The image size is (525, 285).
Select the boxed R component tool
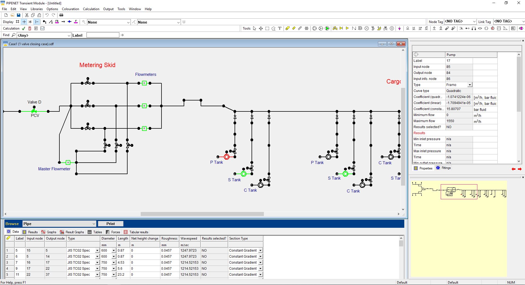[x=513, y=28]
